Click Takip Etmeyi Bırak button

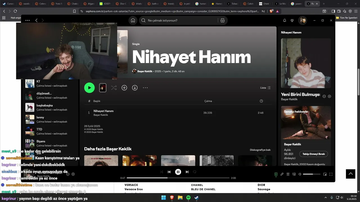(x=314, y=154)
